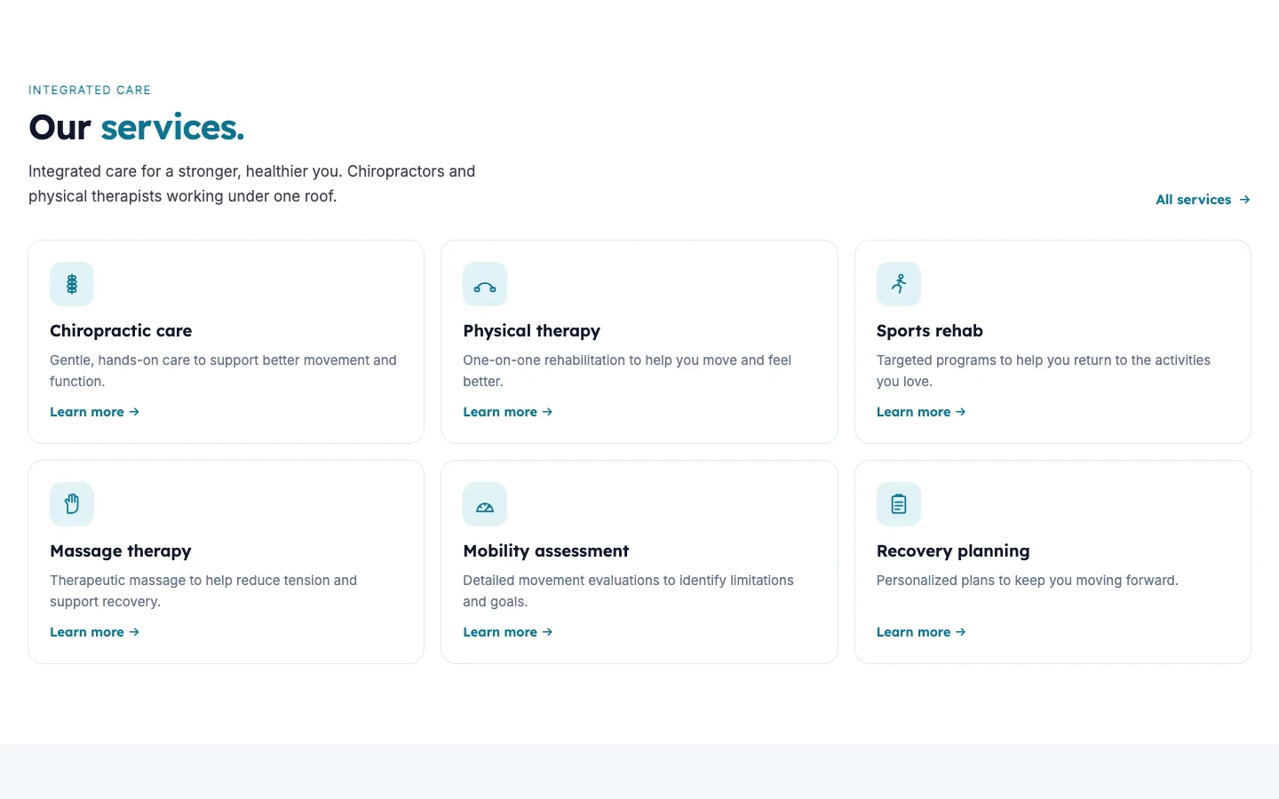Click the 'Targeted programs to help' description
Screen dimensions: 1279x799
1044,371
